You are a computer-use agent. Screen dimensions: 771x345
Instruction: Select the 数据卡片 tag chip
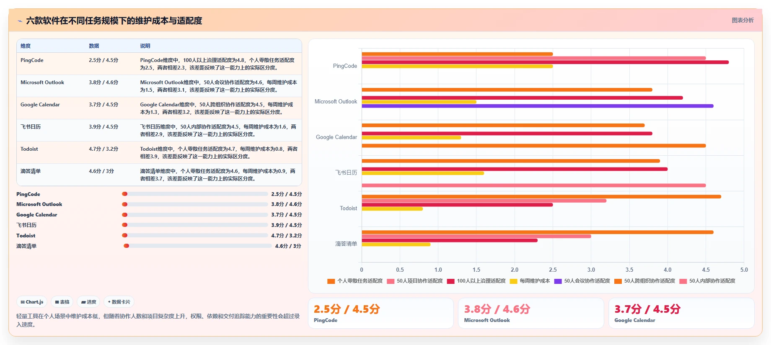(119, 302)
